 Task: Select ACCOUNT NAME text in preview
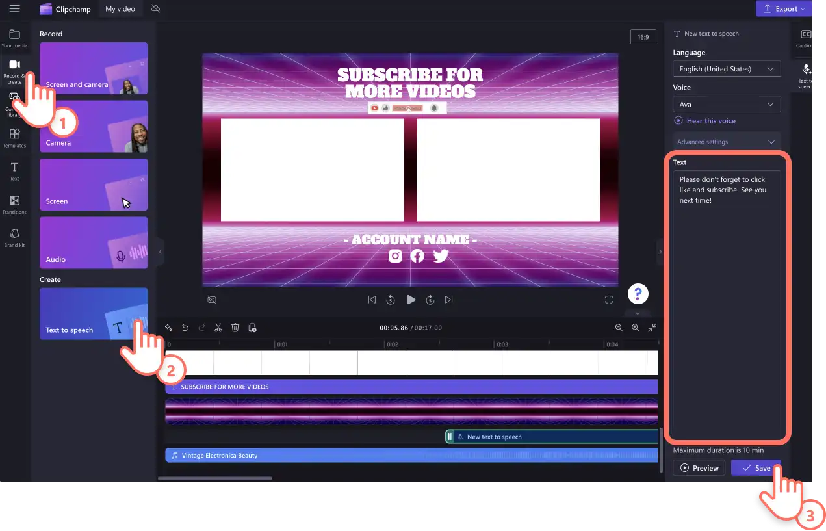411,240
